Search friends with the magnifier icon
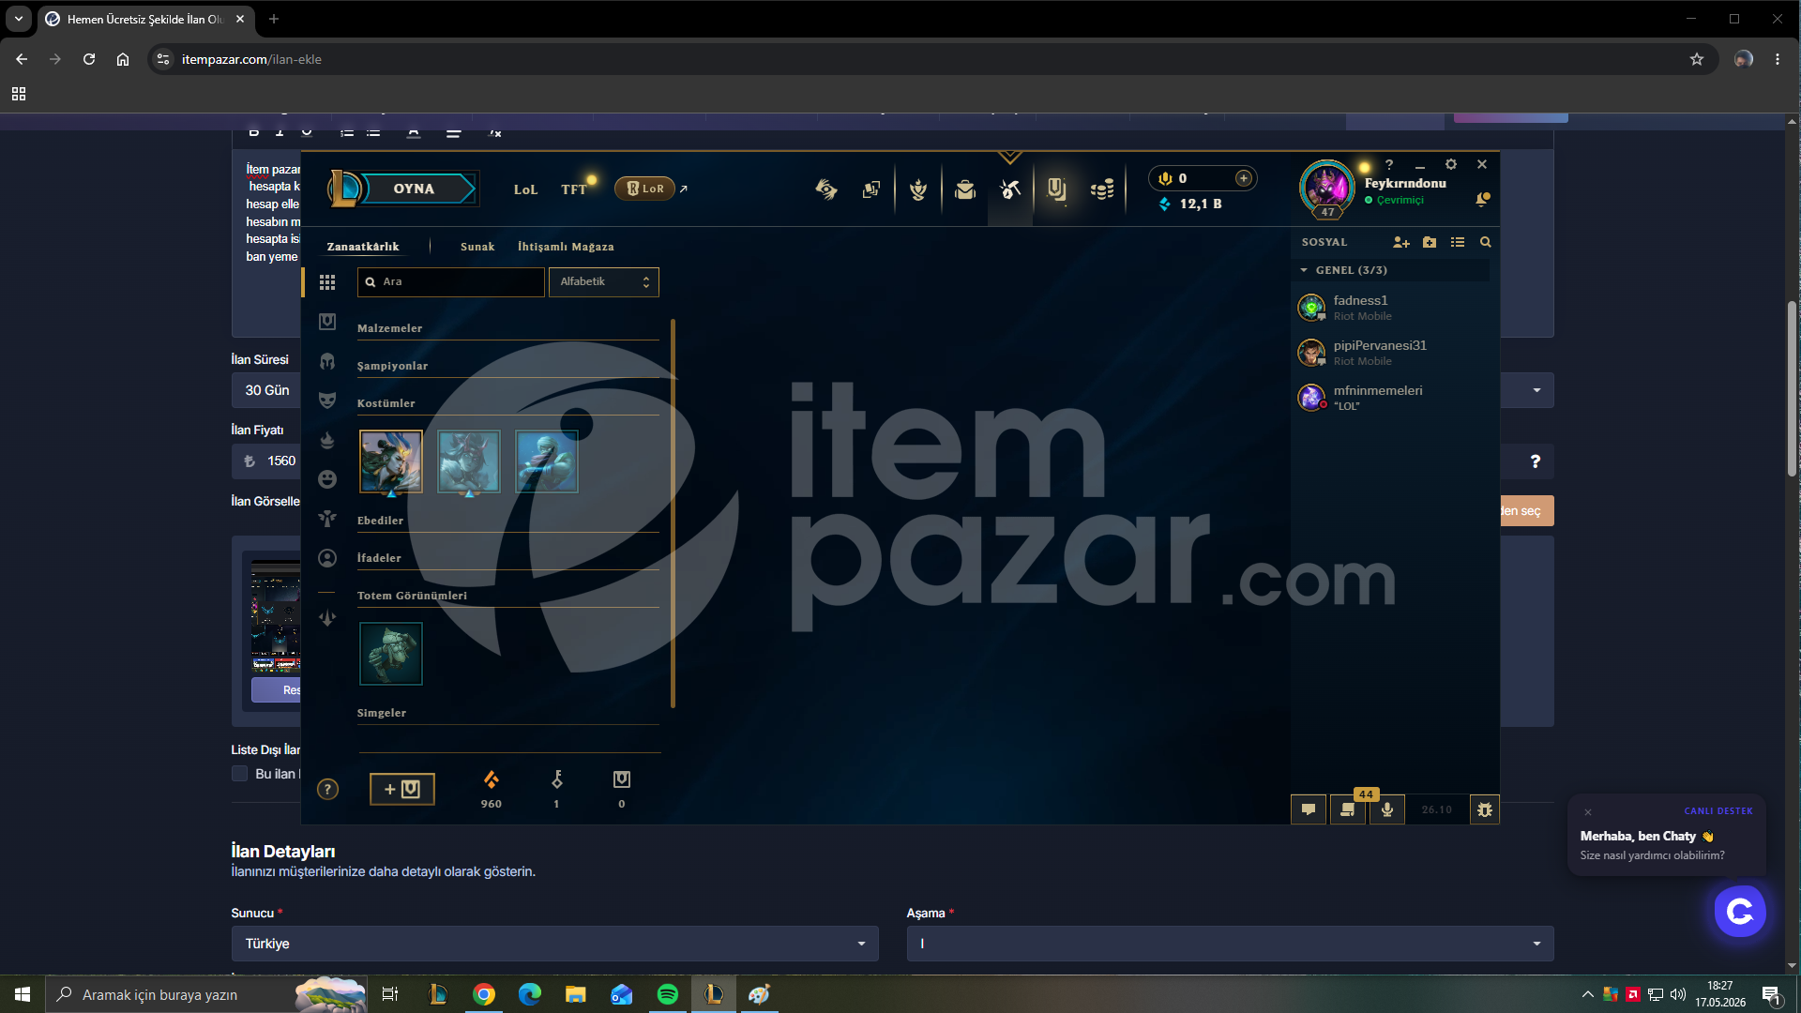Image resolution: width=1801 pixels, height=1013 pixels. pyautogui.click(x=1486, y=242)
